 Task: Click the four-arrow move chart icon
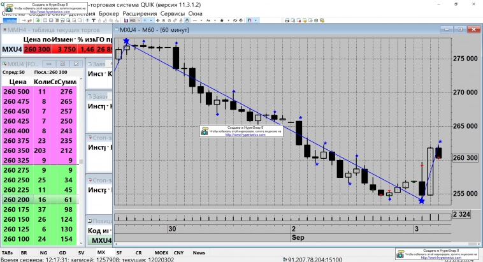tap(157, 20)
